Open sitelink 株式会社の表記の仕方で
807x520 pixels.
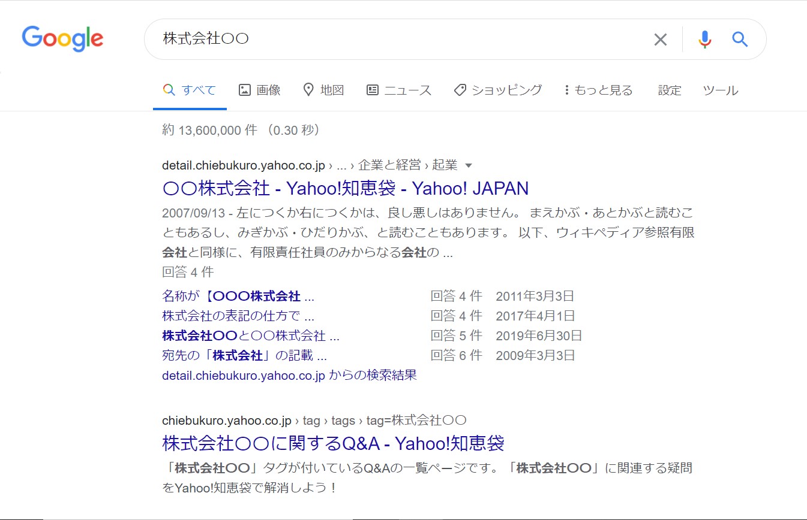pos(238,316)
